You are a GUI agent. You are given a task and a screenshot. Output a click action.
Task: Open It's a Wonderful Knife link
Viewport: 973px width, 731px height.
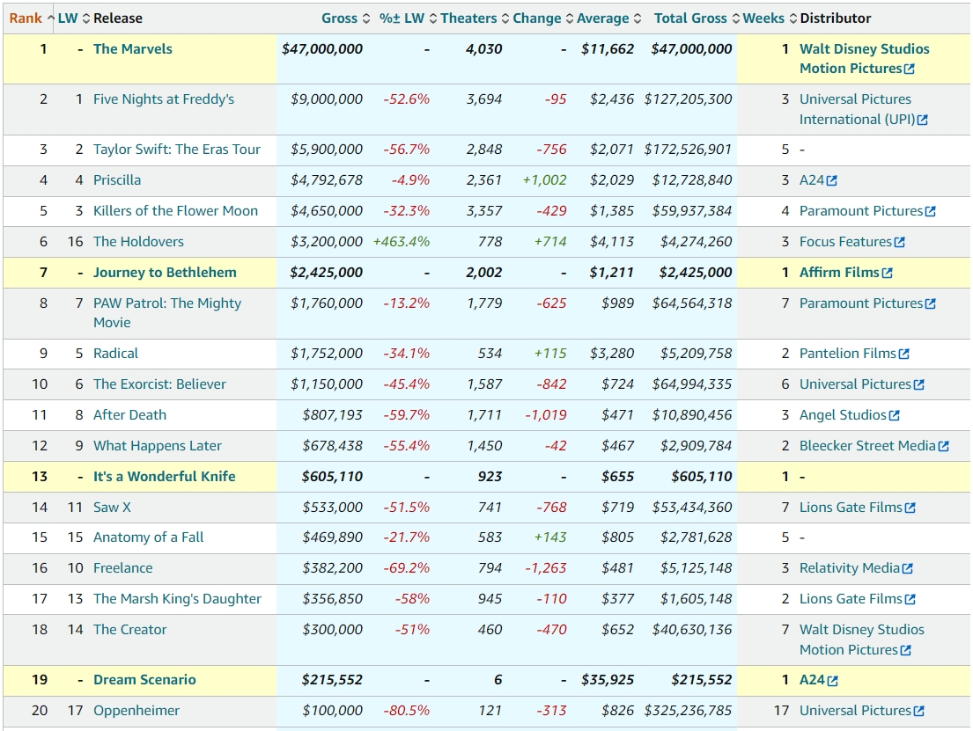pyautogui.click(x=165, y=477)
